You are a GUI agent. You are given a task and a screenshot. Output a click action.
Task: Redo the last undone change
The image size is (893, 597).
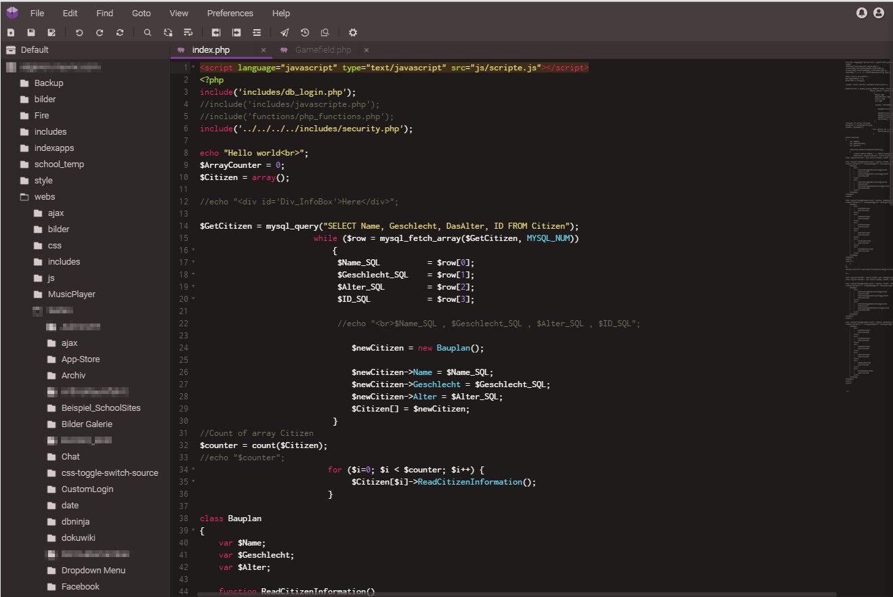tap(99, 32)
